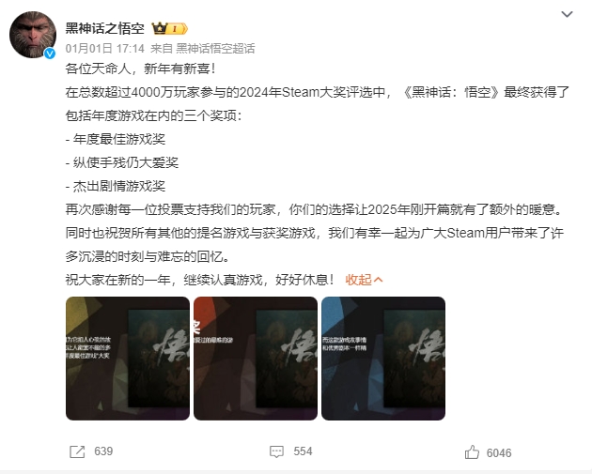Open the second red award image thumbnail
Screen dimensions: 592x474
click(x=256, y=359)
